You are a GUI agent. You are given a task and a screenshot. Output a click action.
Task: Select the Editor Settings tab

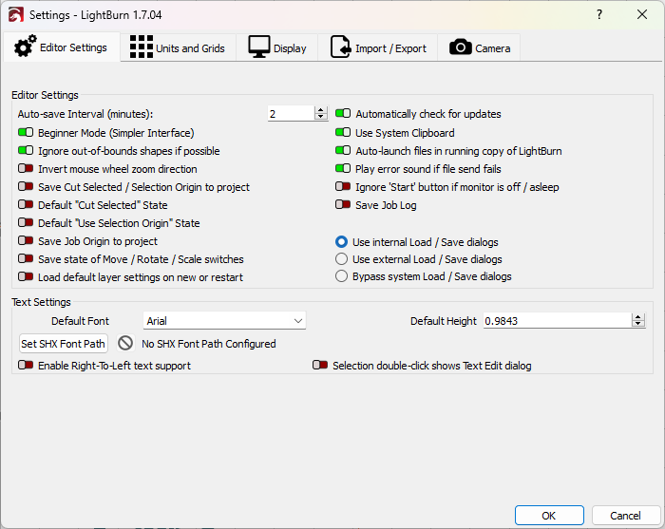[62, 47]
